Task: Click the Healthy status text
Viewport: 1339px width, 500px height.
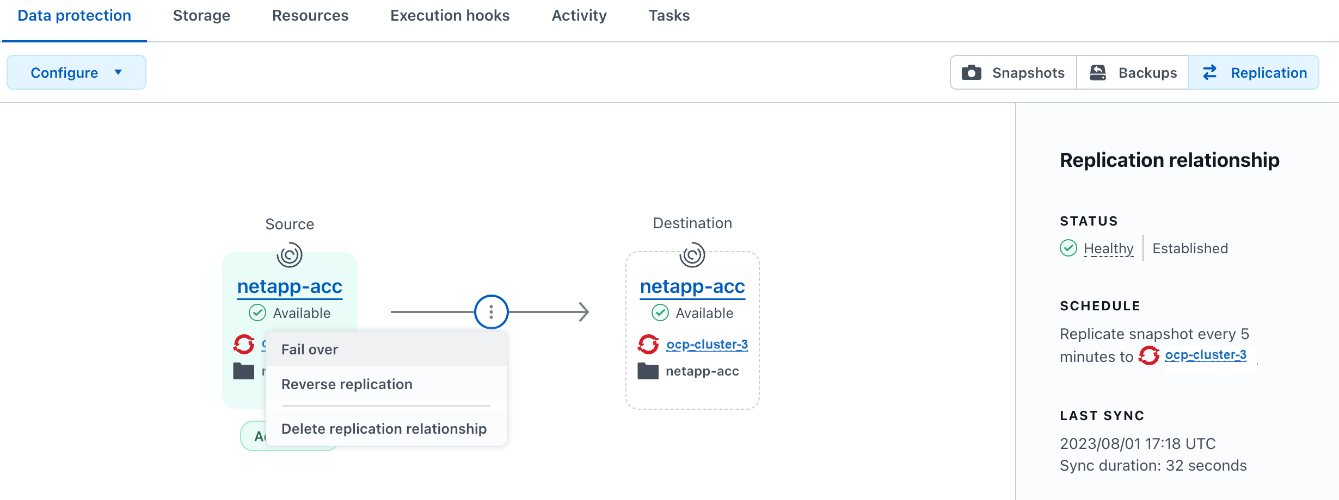Action: (1108, 248)
